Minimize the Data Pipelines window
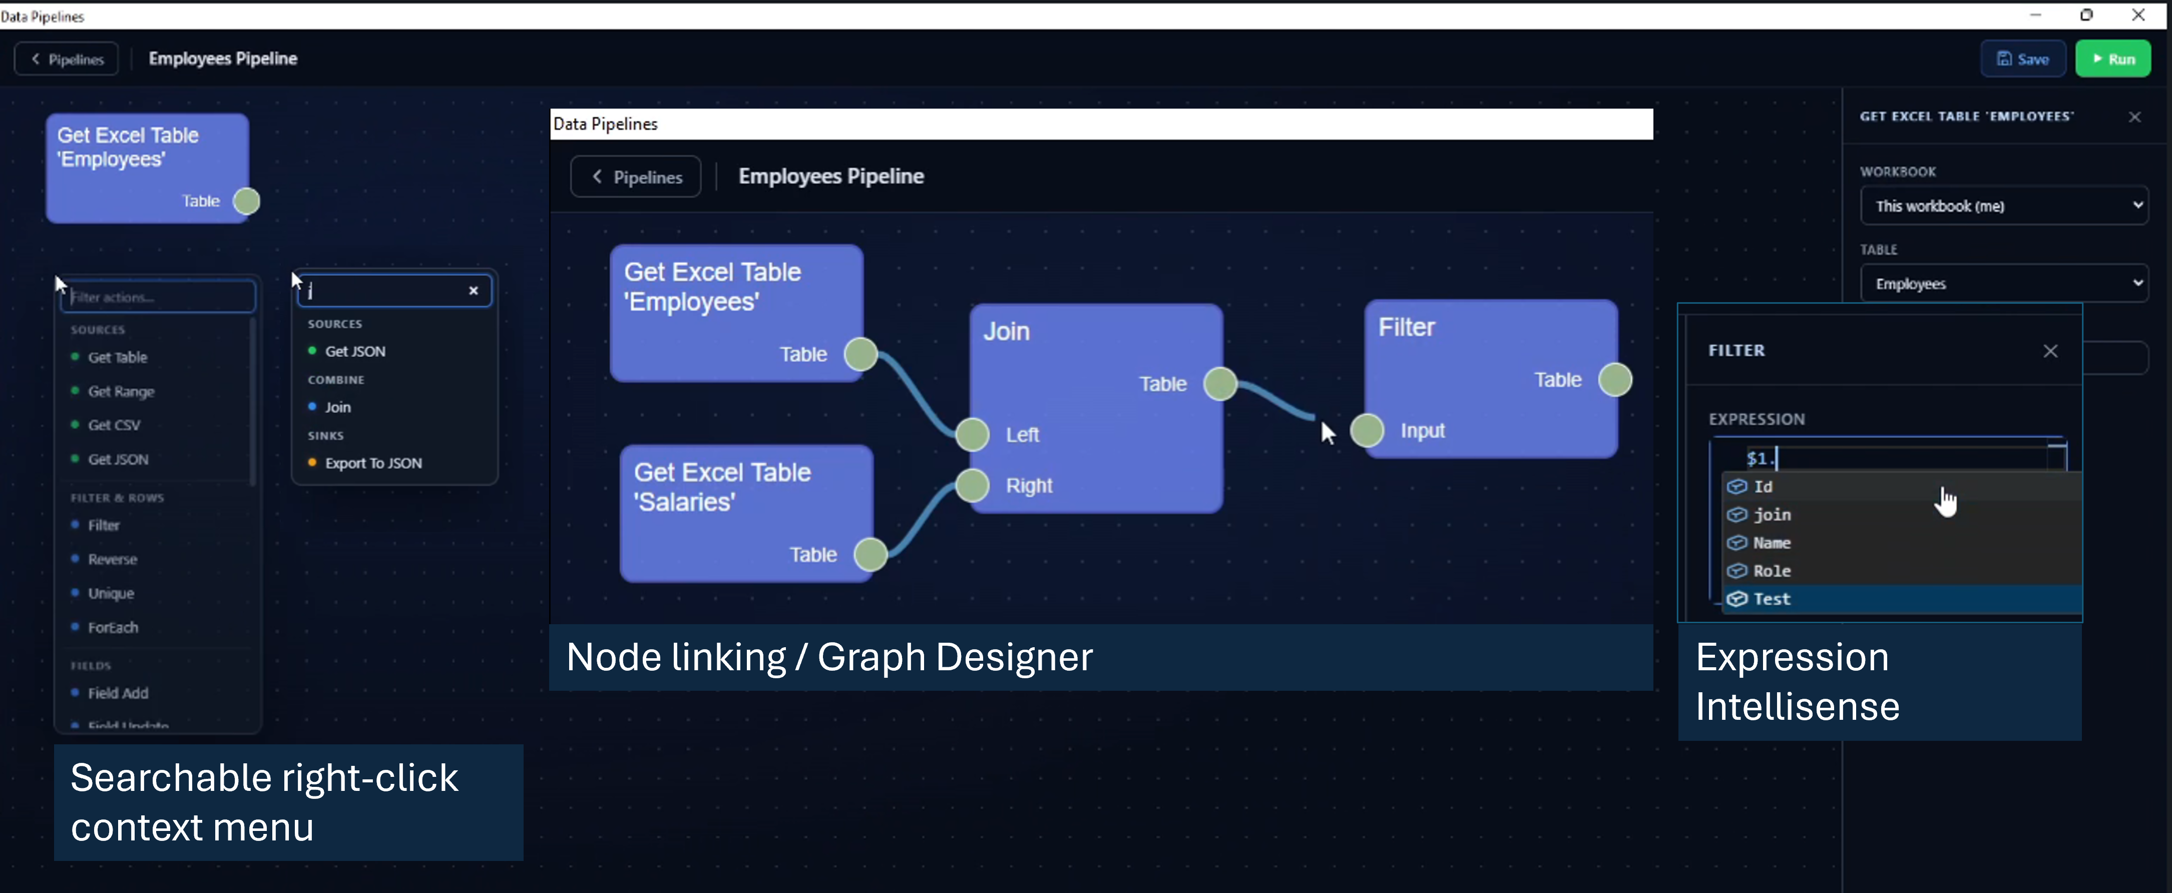This screenshot has height=893, width=2172. tap(2034, 15)
